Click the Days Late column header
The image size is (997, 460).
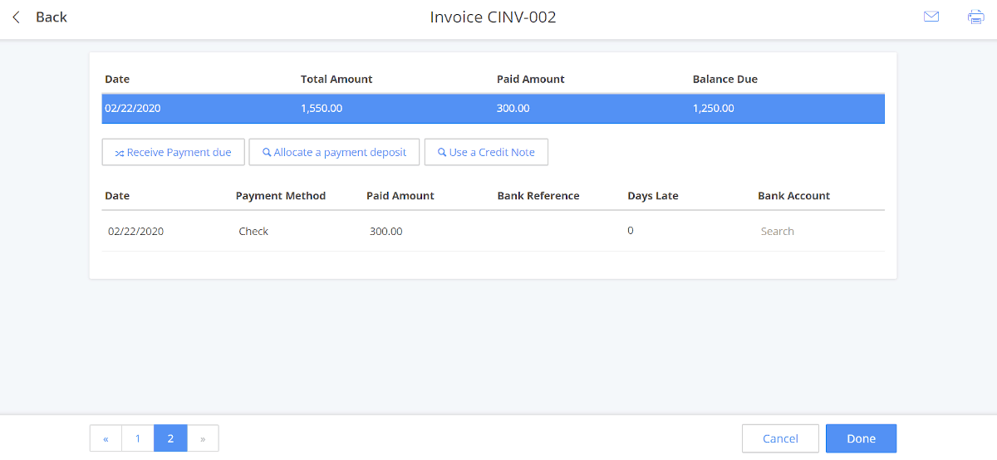(x=653, y=196)
